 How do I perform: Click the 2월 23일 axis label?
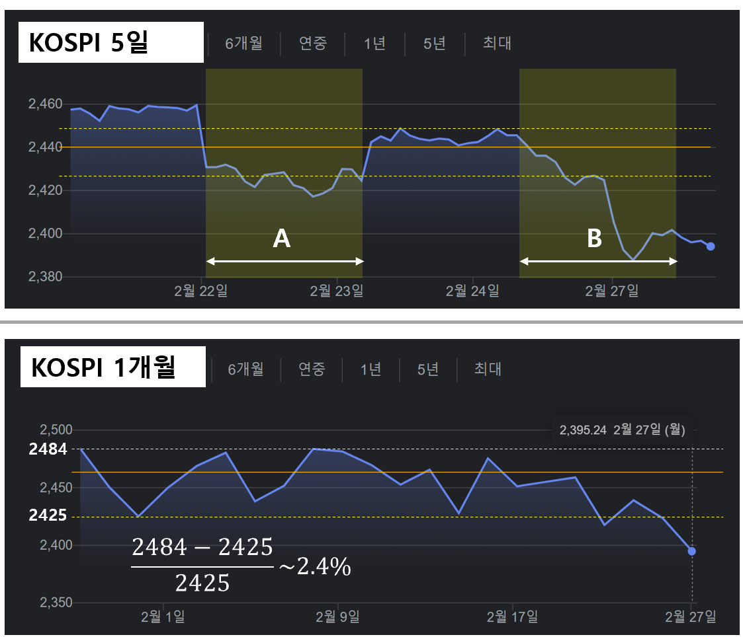tap(337, 291)
